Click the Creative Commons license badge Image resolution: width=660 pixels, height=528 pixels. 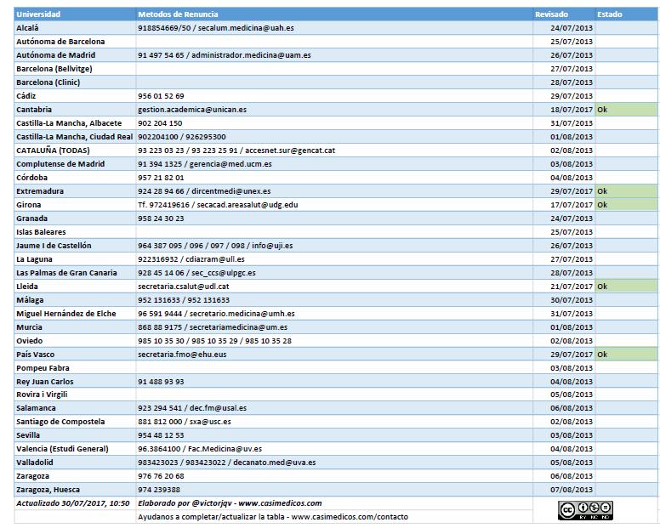585,510
